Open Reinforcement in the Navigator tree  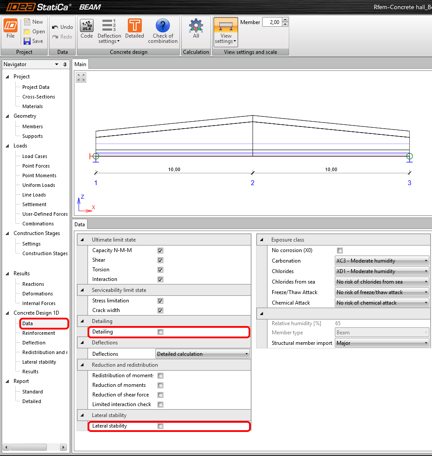[39, 333]
